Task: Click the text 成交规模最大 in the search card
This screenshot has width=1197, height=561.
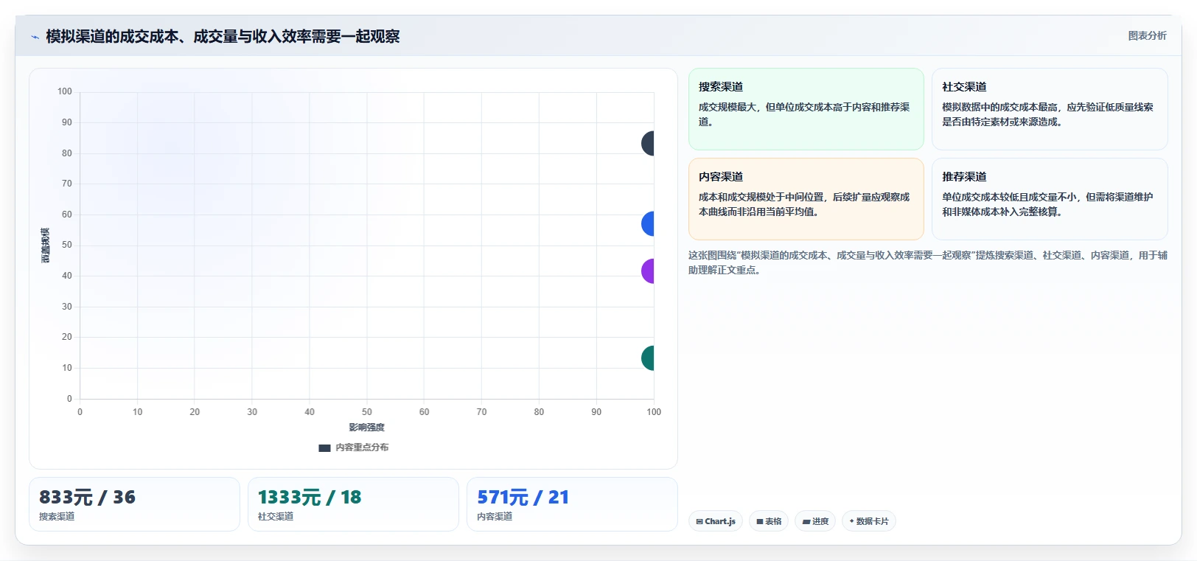Action: click(x=727, y=107)
